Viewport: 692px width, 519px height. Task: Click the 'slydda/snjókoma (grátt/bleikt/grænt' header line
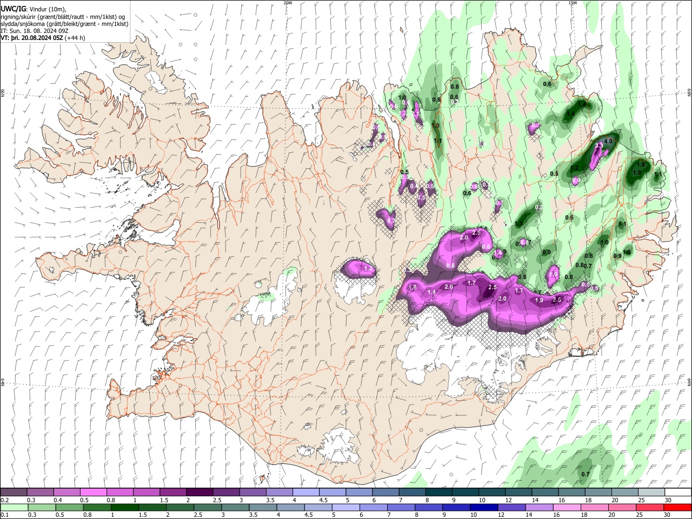coord(64,24)
